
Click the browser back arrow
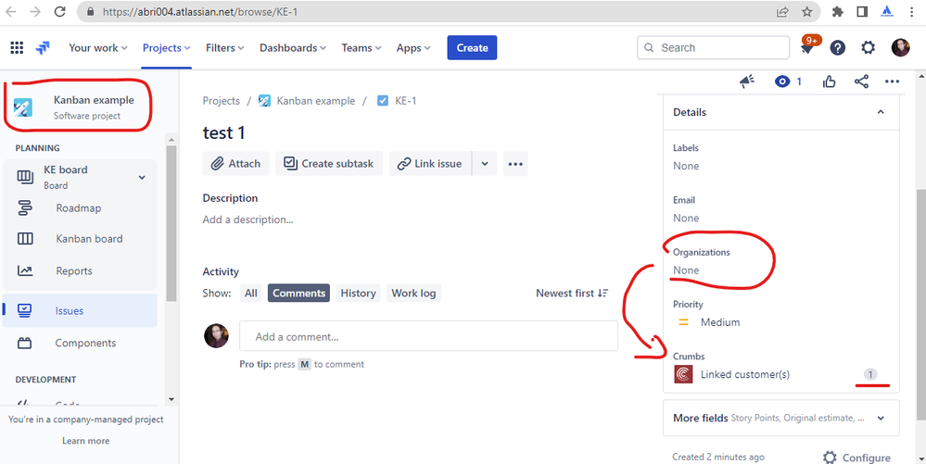coord(11,12)
